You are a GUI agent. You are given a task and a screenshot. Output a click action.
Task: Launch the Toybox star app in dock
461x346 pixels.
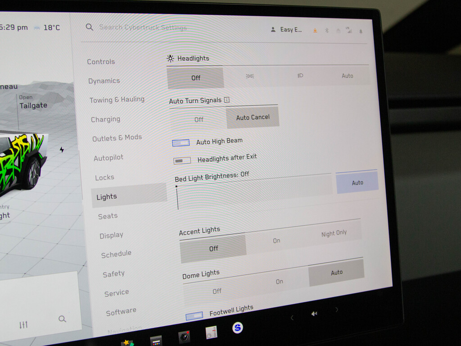pyautogui.click(x=127, y=343)
